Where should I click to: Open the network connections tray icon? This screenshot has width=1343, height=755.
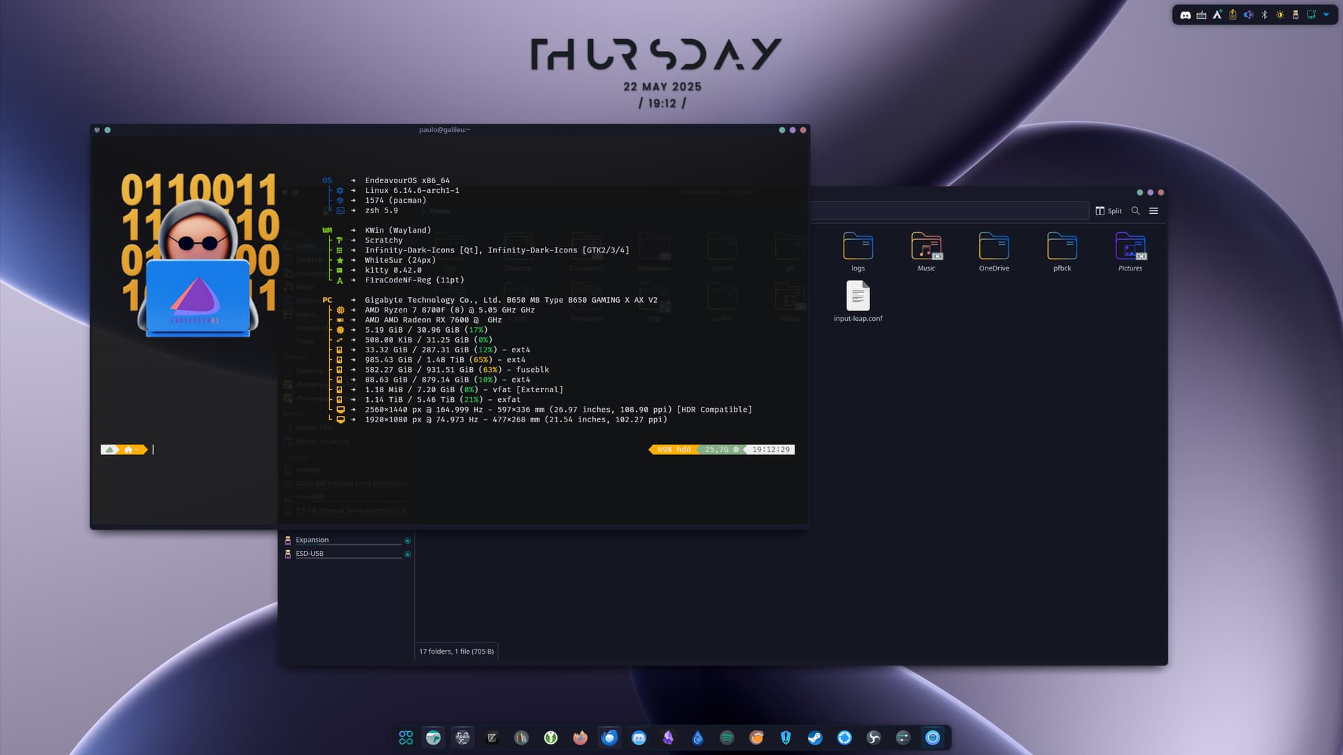pos(1312,15)
